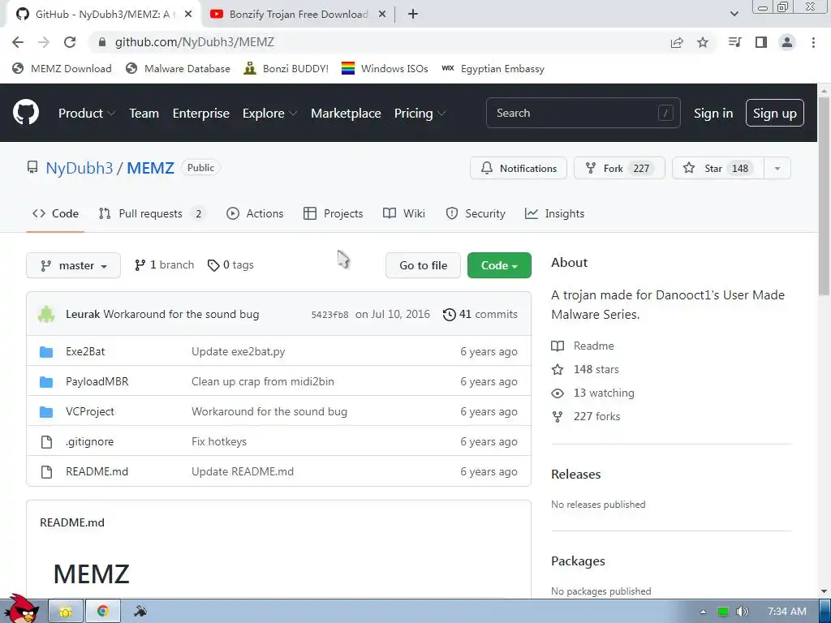Star the repository with the Star button
This screenshot has height=623, width=831.
coord(718,169)
